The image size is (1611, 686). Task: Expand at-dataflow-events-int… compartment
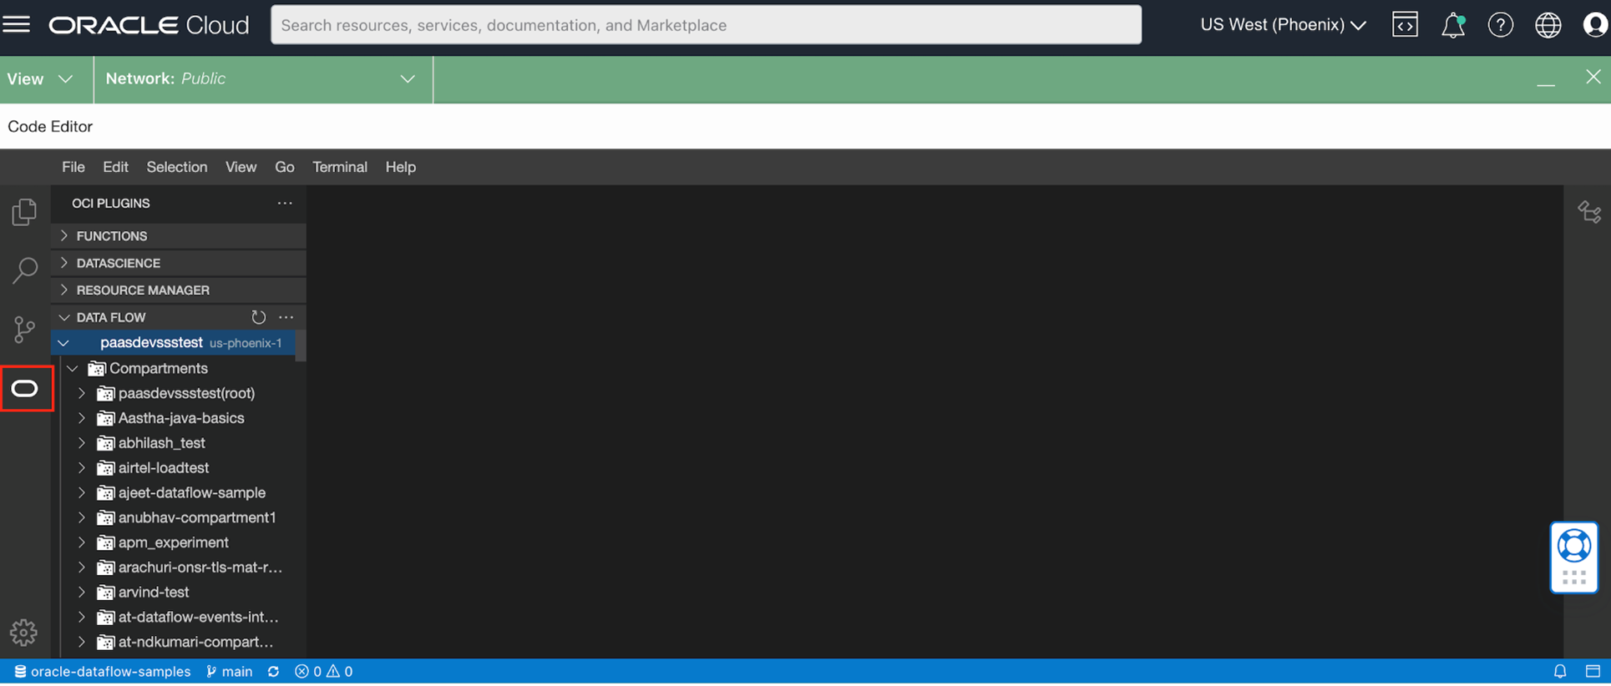(82, 618)
